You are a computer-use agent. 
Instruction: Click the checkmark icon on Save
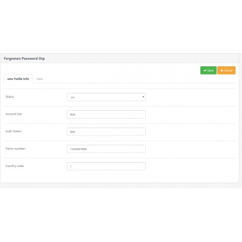(x=205, y=71)
